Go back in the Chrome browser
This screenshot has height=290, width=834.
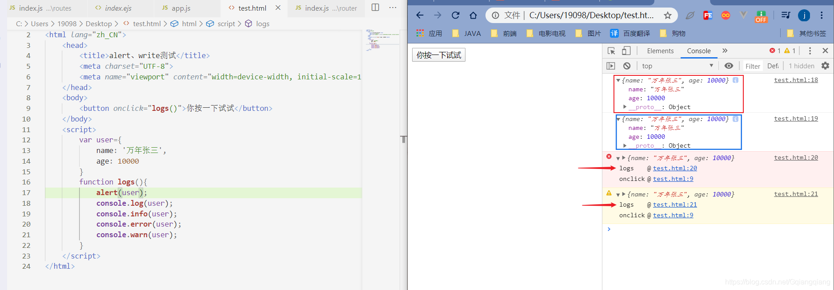(420, 16)
